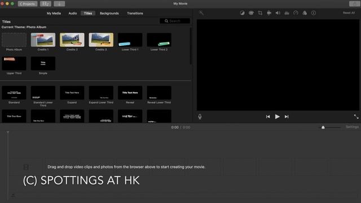Click the Current Theme: Photo Album label
The width and height of the screenshot is (361, 203).
(24, 27)
